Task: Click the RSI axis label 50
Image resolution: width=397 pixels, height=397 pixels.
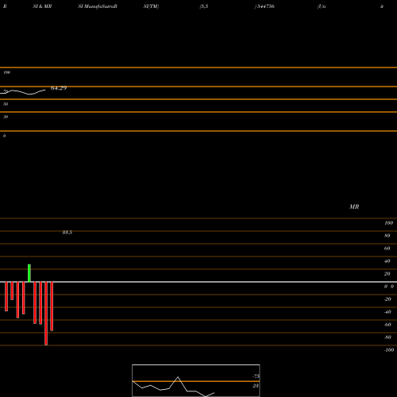Action: [6, 104]
